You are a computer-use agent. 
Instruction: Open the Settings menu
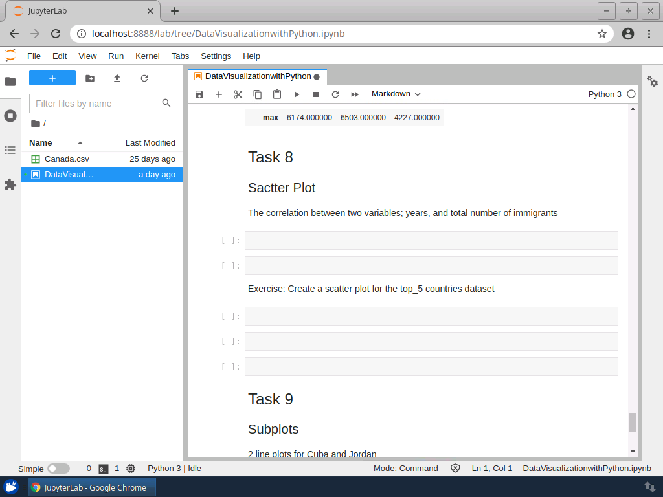[216, 56]
